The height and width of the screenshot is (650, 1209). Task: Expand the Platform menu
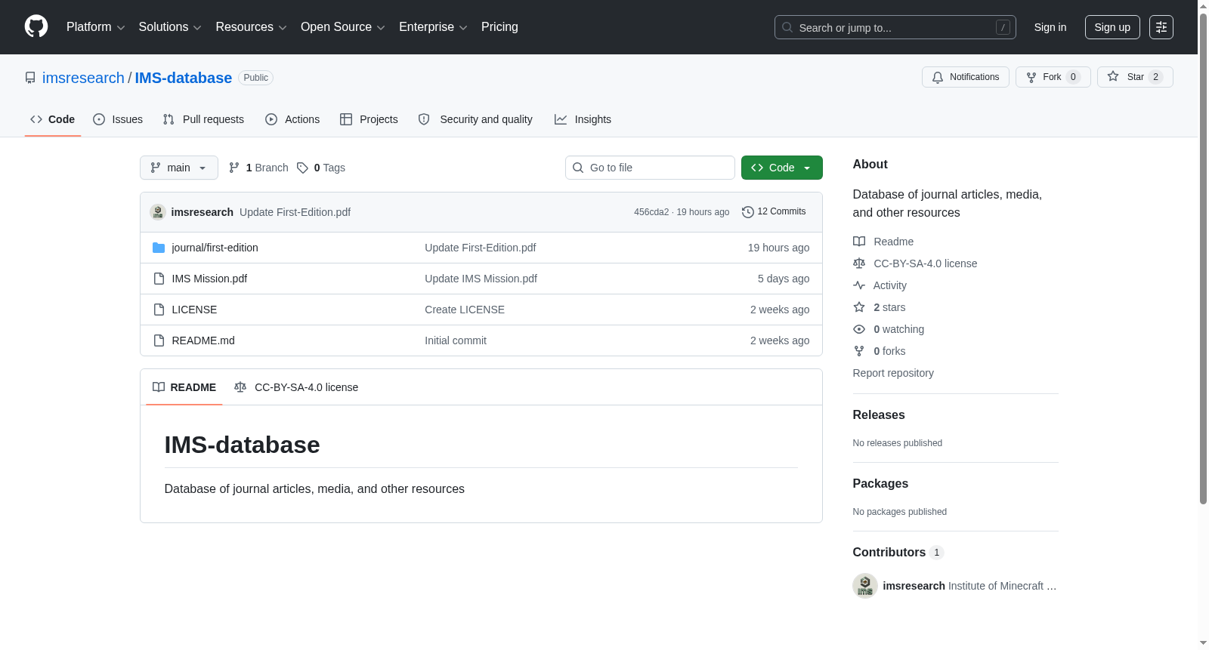[96, 27]
